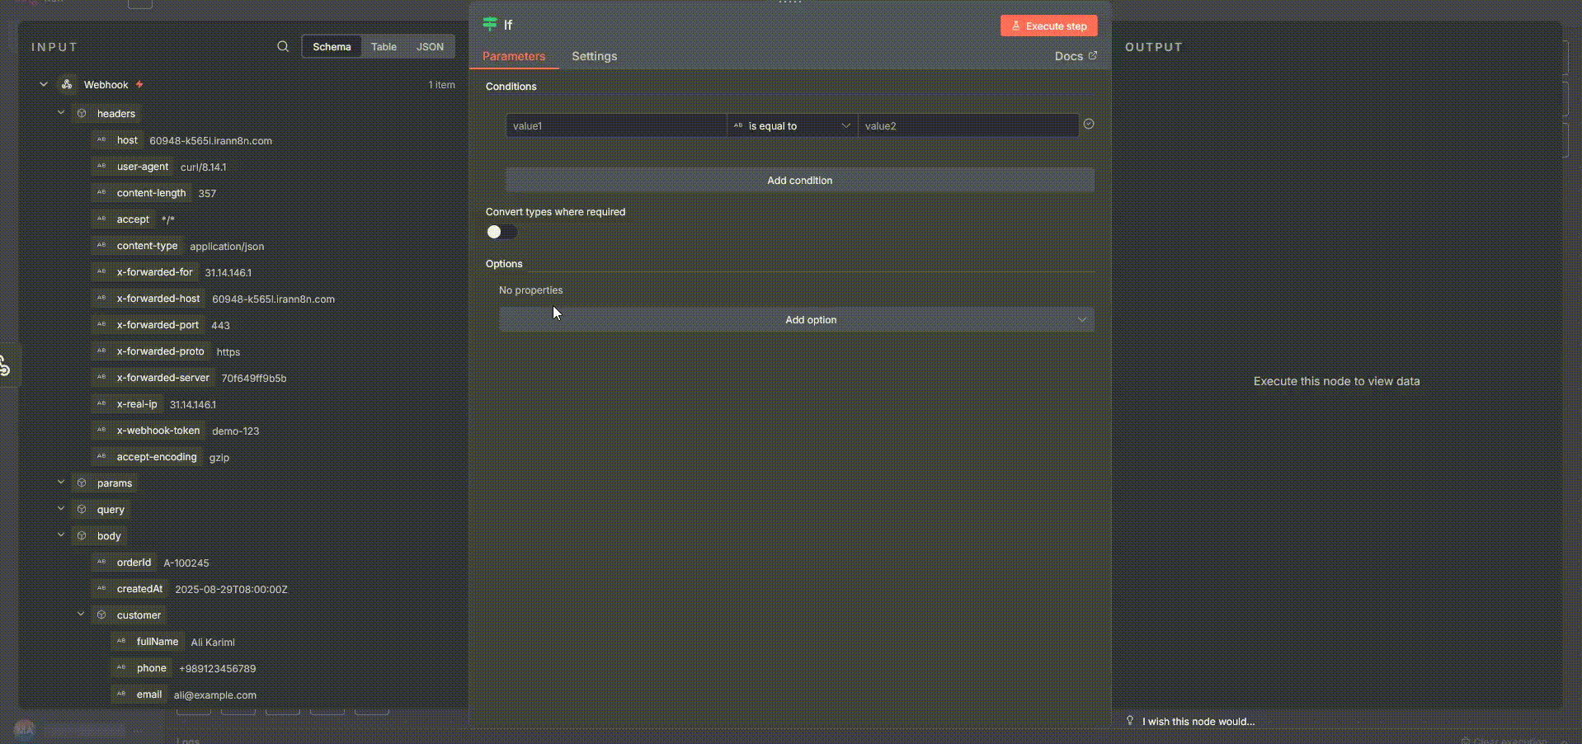Switch input view to Table

click(x=384, y=47)
